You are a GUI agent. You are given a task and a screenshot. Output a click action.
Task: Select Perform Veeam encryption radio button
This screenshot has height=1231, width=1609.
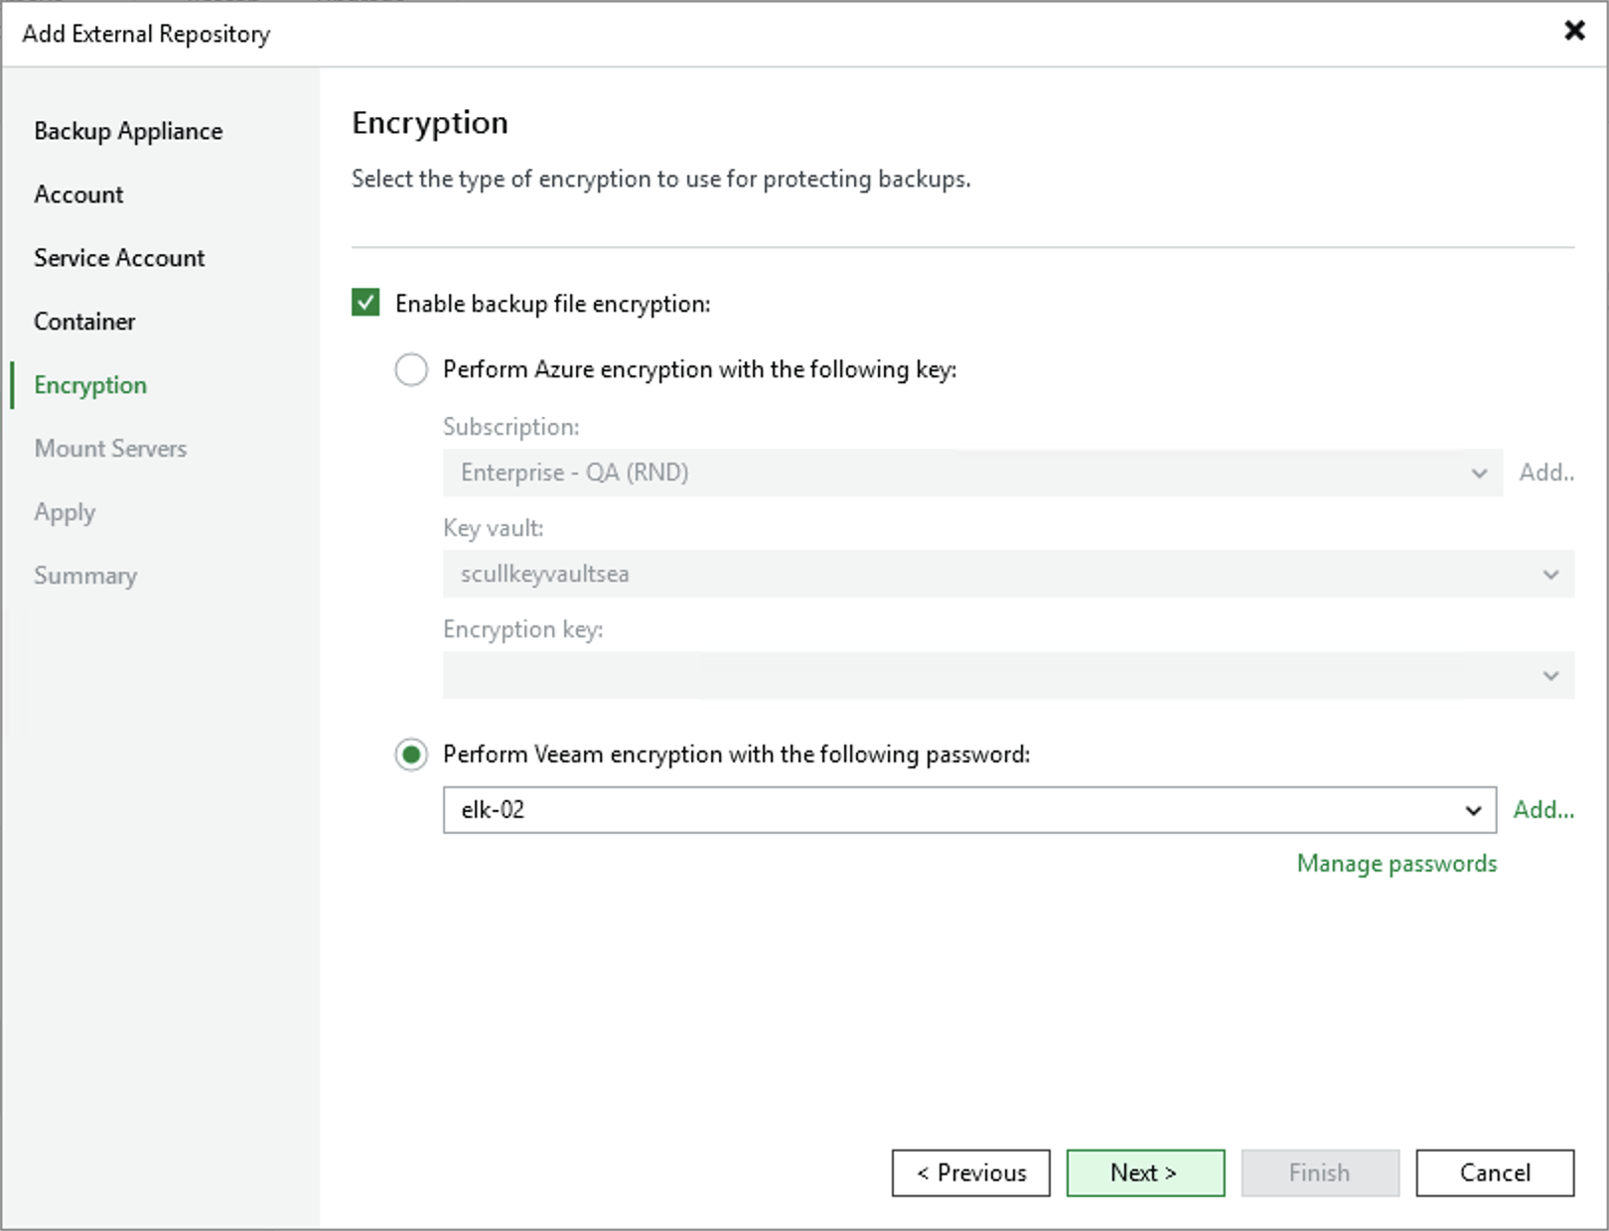(411, 754)
